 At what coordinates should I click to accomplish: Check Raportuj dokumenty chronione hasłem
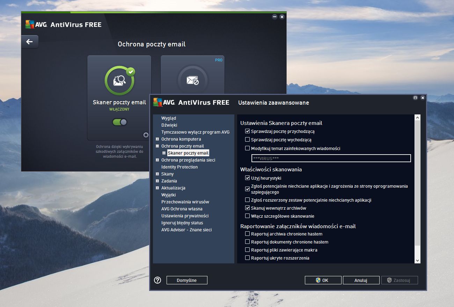pos(248,242)
